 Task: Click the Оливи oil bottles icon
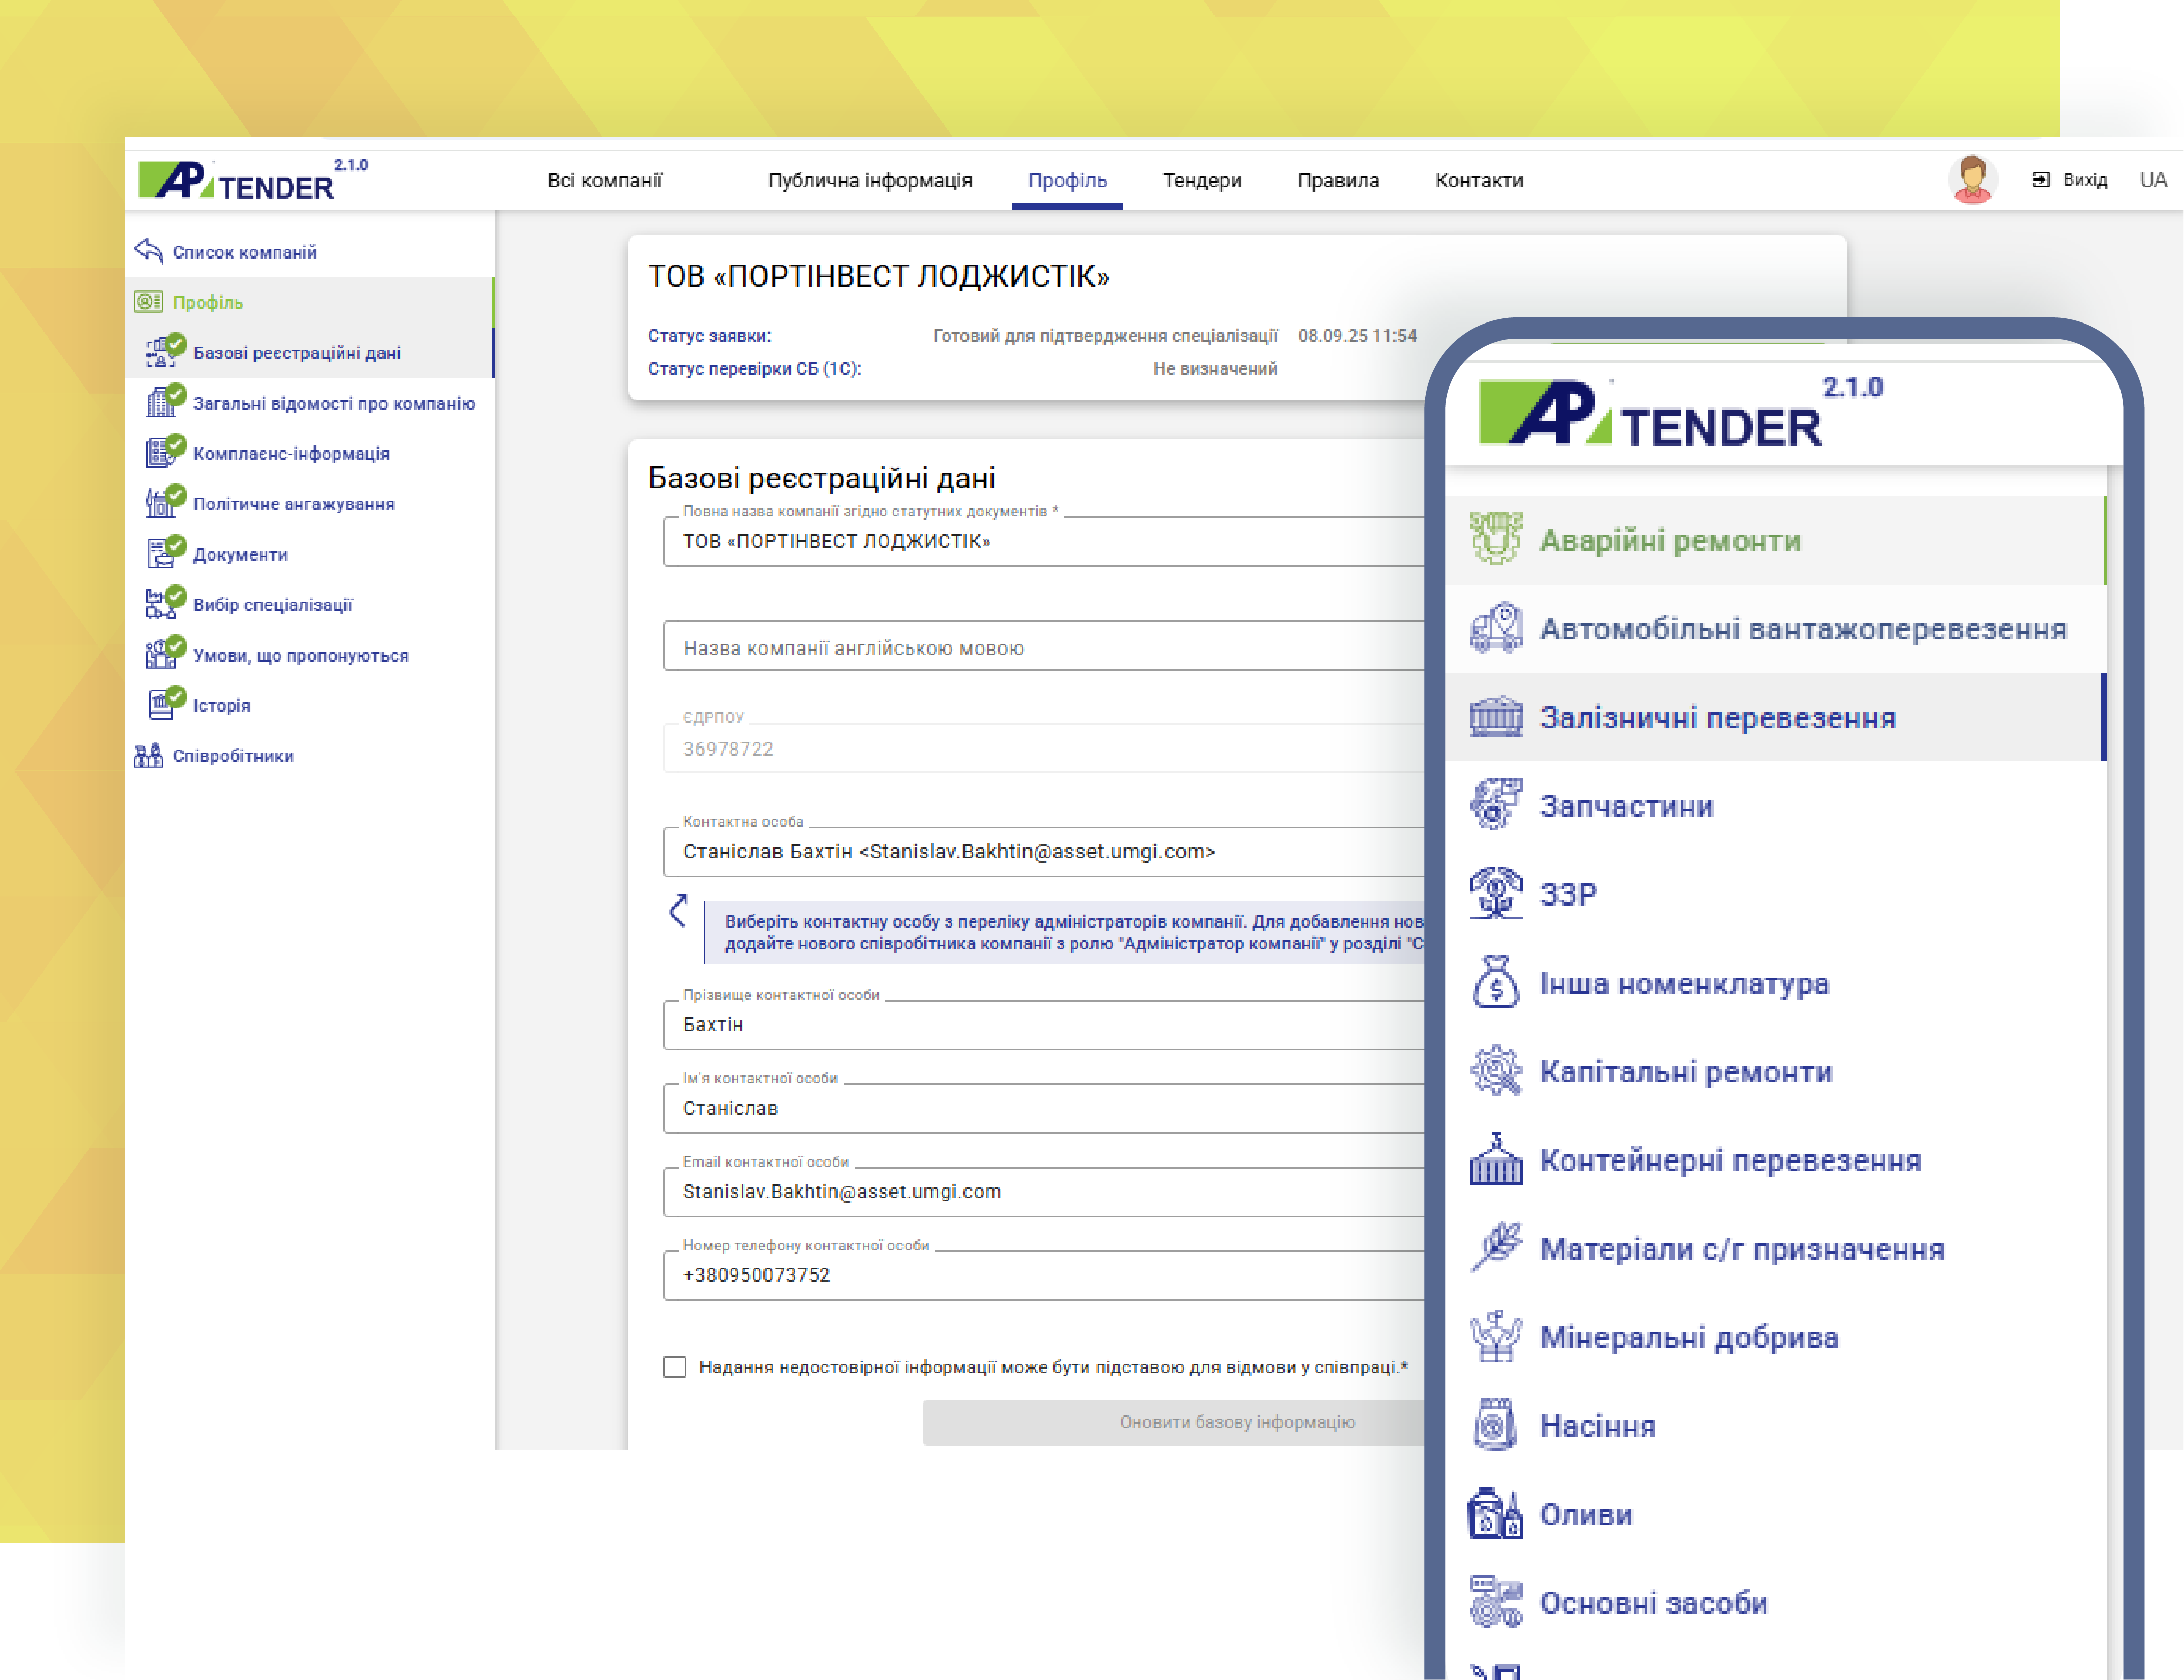[1495, 1514]
